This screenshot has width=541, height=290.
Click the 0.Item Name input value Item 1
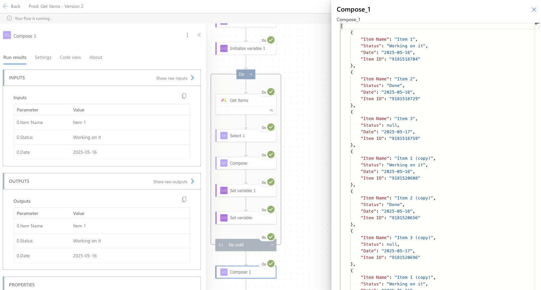tap(79, 122)
